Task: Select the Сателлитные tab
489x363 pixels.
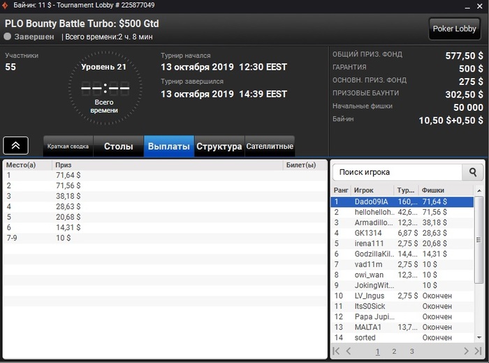Action: [x=270, y=146]
